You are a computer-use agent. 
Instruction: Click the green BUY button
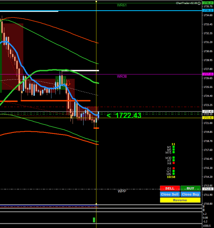click(x=190, y=188)
